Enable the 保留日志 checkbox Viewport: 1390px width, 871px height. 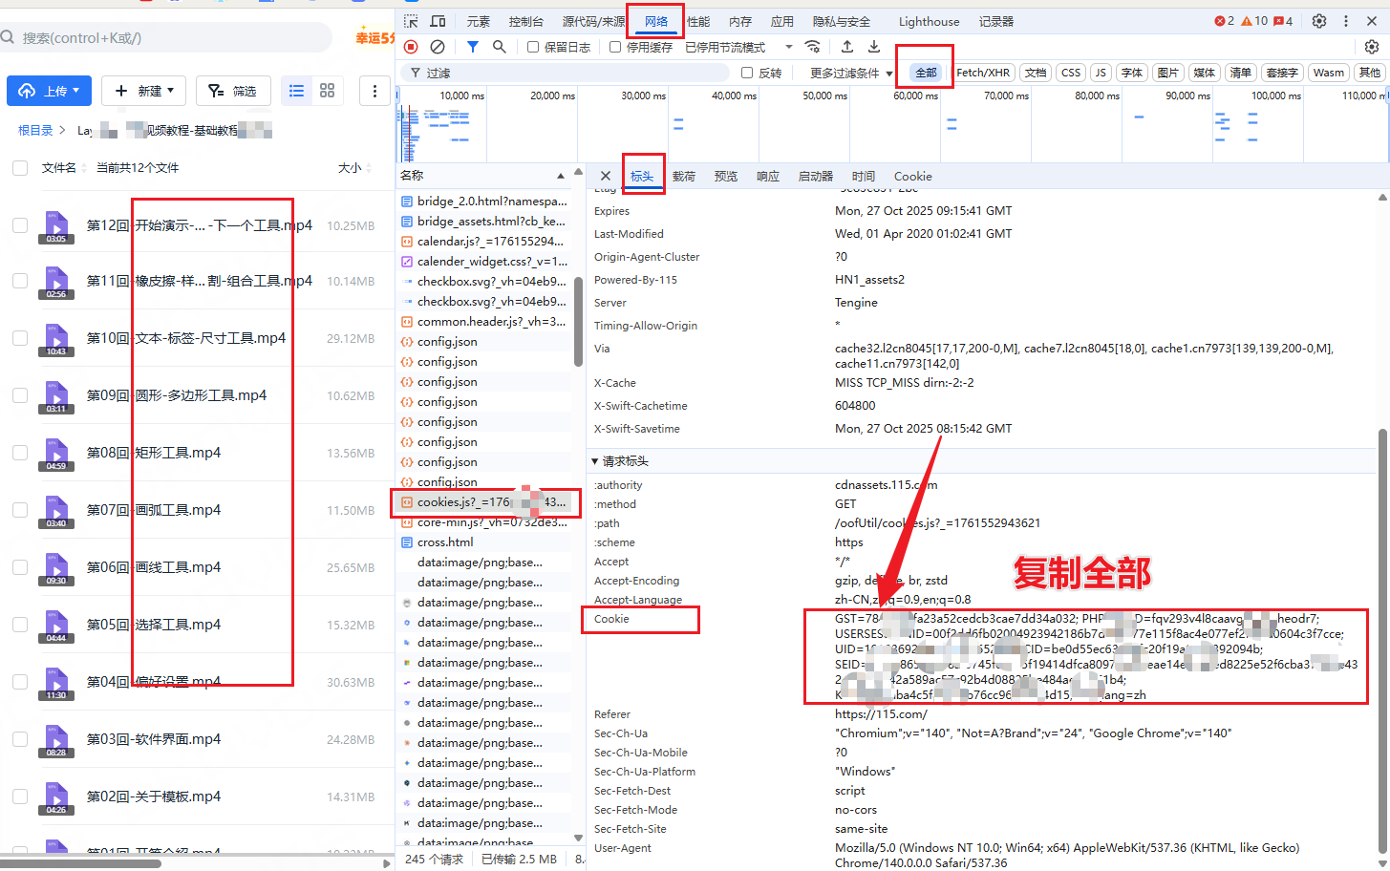click(x=534, y=47)
